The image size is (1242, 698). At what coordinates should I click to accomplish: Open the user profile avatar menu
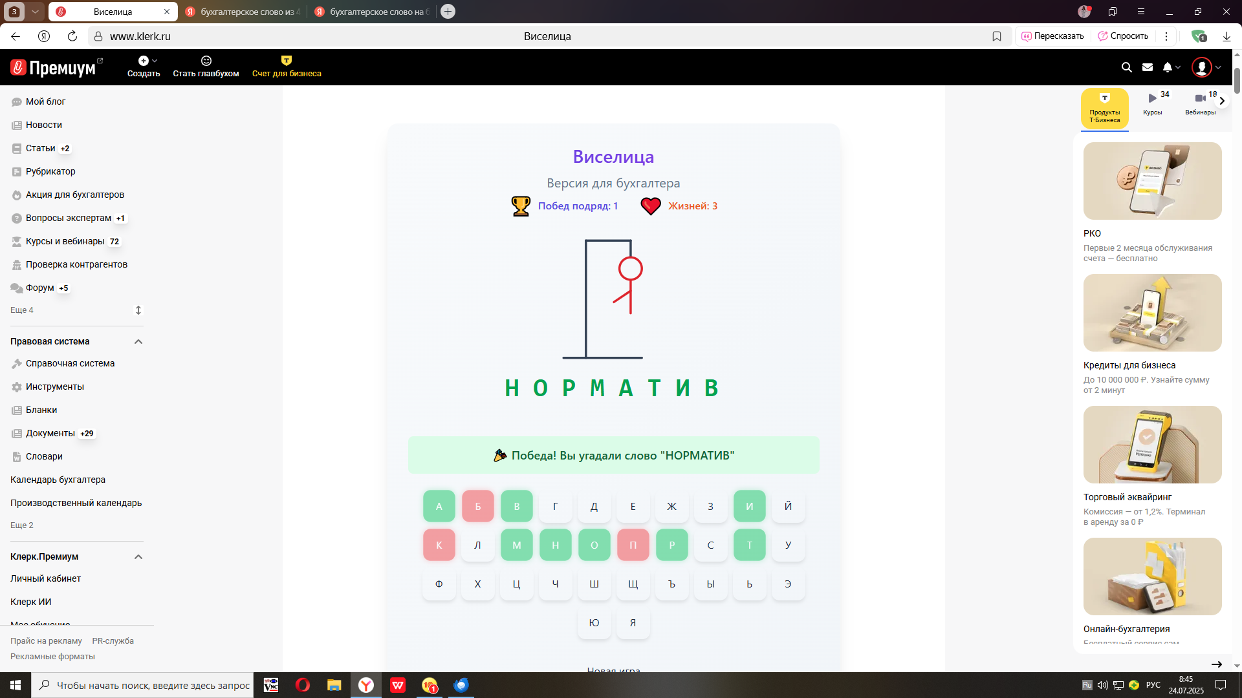(x=1202, y=67)
